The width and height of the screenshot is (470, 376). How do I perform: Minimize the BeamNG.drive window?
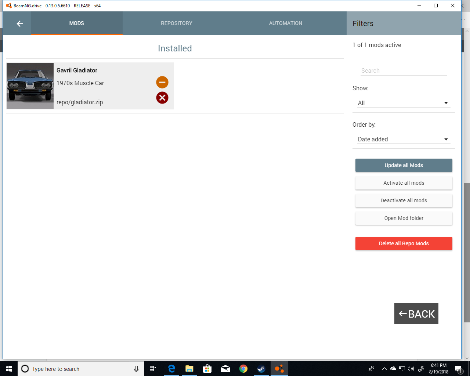click(x=419, y=6)
